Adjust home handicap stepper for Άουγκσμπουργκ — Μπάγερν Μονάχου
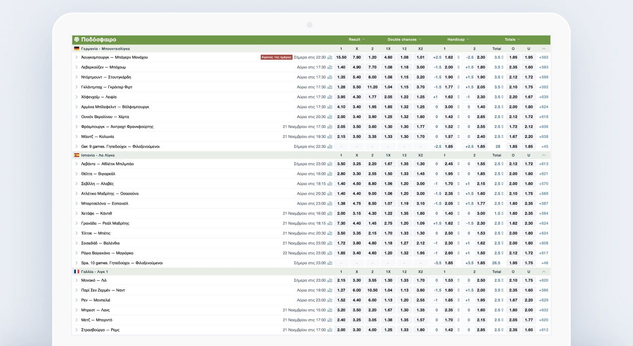The image size is (633, 346). (458, 57)
